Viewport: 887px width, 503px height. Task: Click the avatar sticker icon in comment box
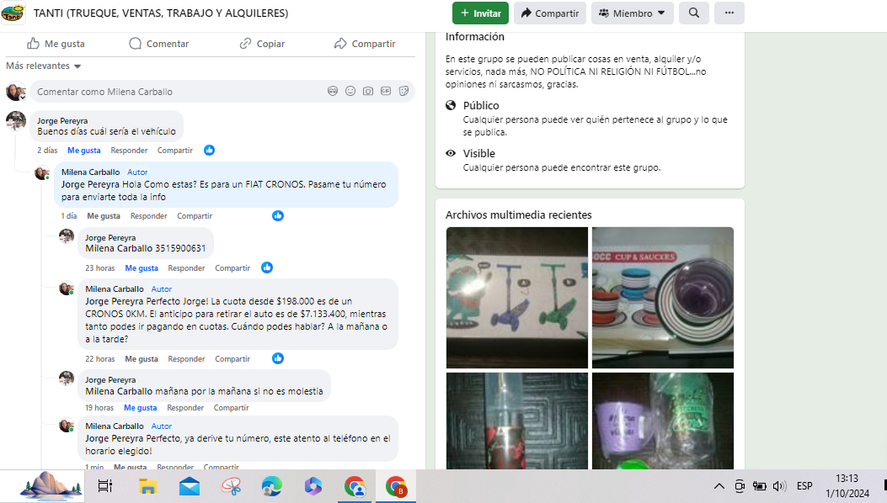pyautogui.click(x=333, y=91)
